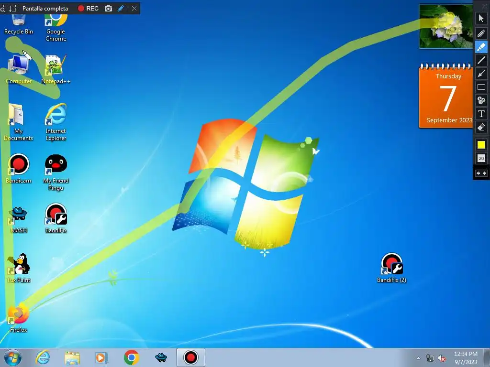490x367 pixels.
Task: Switch to Bandicam on the taskbar
Action: coord(190,357)
